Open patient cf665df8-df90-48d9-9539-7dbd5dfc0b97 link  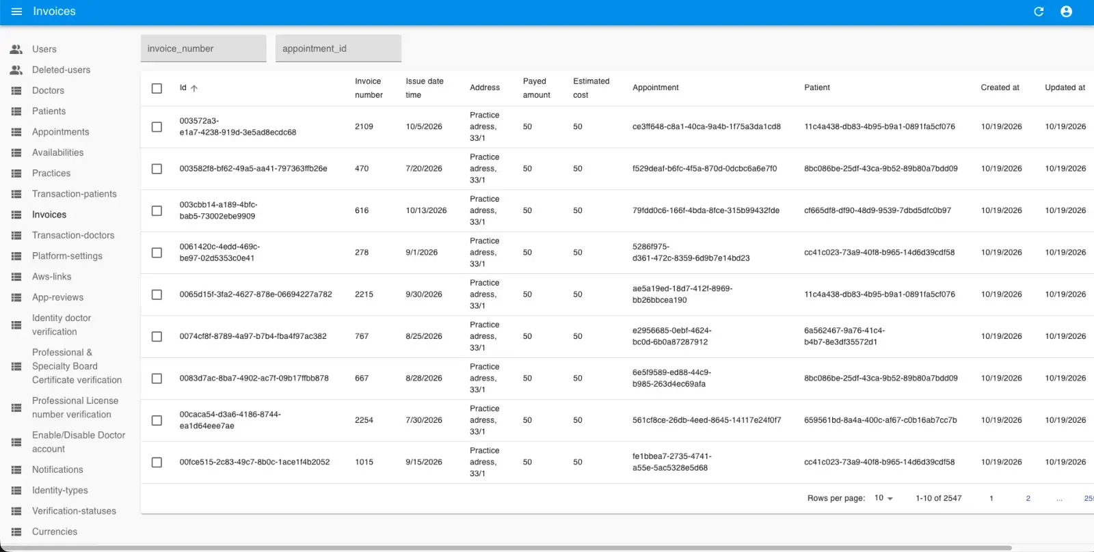tap(877, 210)
